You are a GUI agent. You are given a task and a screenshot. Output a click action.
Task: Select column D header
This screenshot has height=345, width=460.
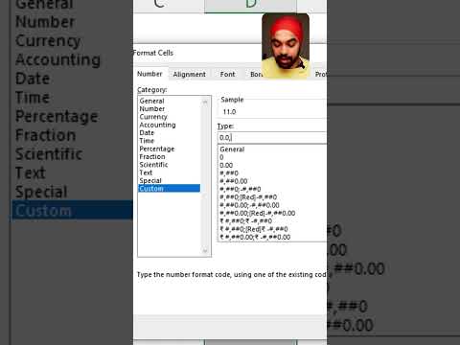tap(250, 5)
